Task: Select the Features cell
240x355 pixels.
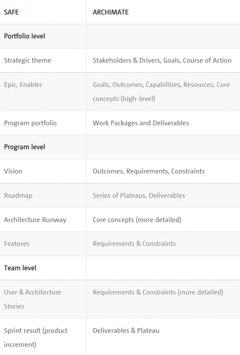Action: [43, 244]
